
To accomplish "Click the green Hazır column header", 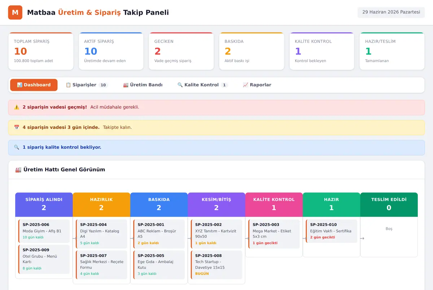I will click(331, 204).
